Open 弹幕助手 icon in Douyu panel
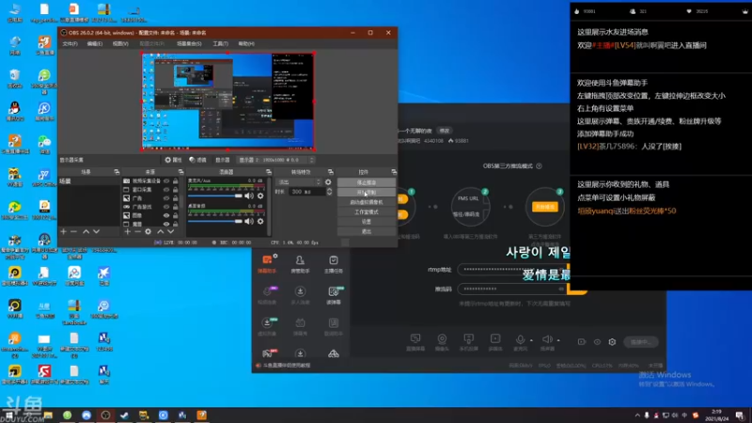752x423 pixels. point(267,264)
